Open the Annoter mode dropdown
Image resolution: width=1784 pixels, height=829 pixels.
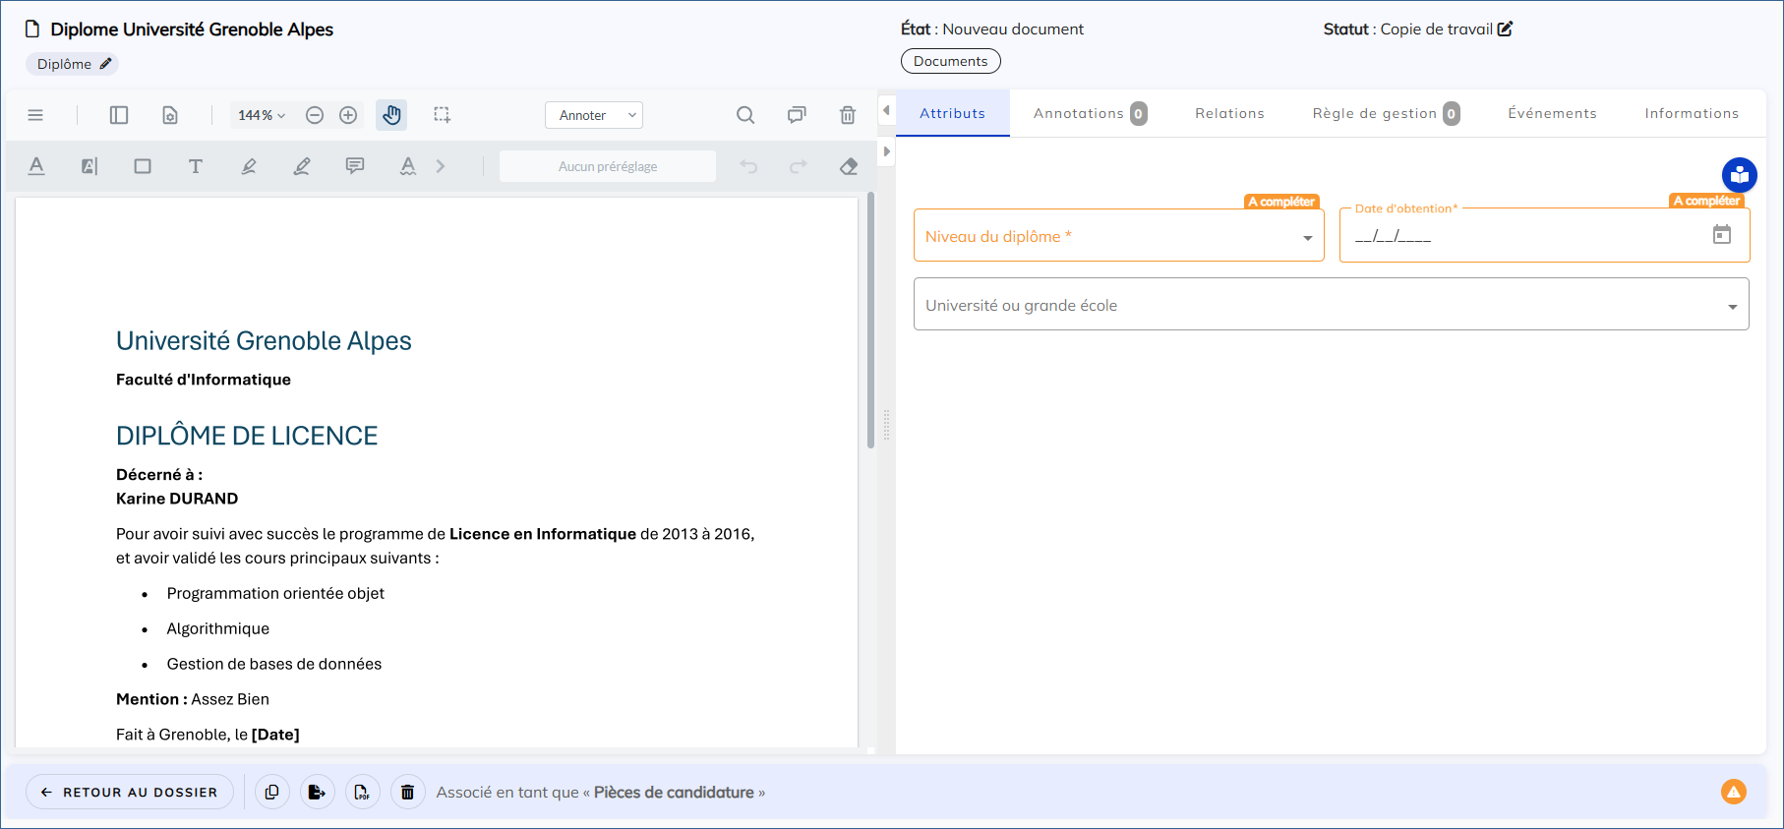pos(593,115)
